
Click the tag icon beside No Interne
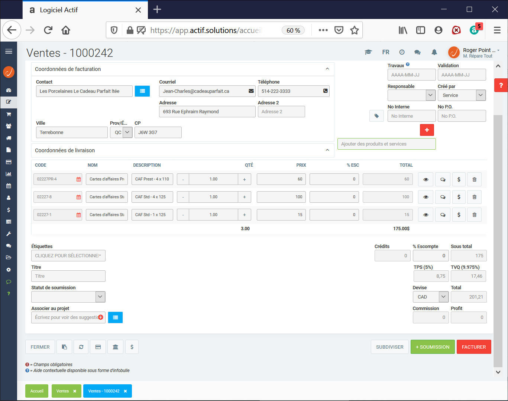click(x=376, y=116)
